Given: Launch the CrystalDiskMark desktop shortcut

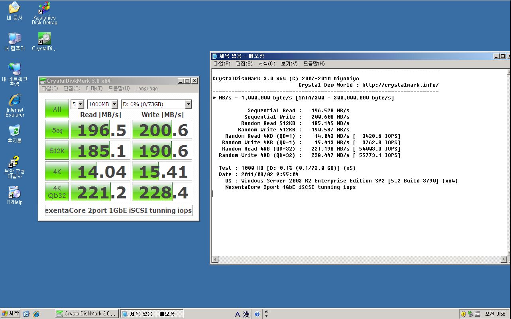Looking at the screenshot, I should (44, 42).
